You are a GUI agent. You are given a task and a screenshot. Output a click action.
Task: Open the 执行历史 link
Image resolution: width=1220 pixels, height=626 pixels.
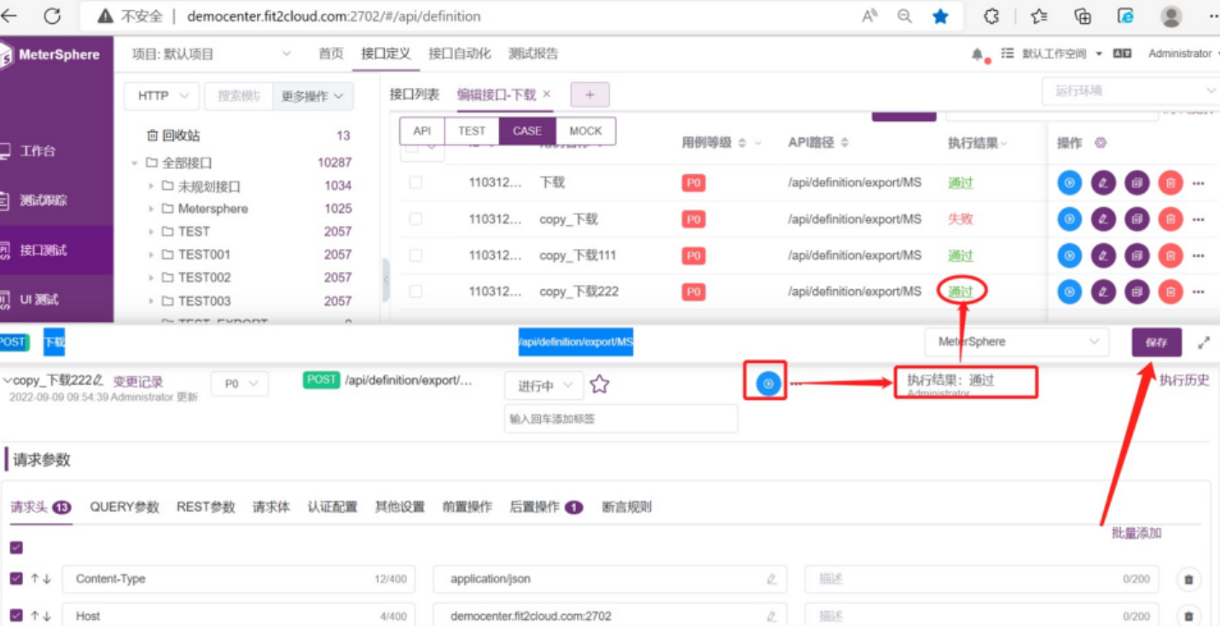point(1184,380)
